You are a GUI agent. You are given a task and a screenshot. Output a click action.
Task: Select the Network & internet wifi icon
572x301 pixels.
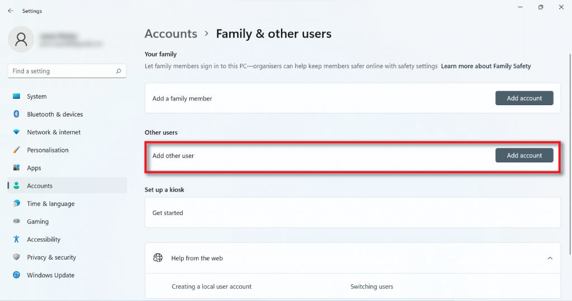pyautogui.click(x=16, y=132)
